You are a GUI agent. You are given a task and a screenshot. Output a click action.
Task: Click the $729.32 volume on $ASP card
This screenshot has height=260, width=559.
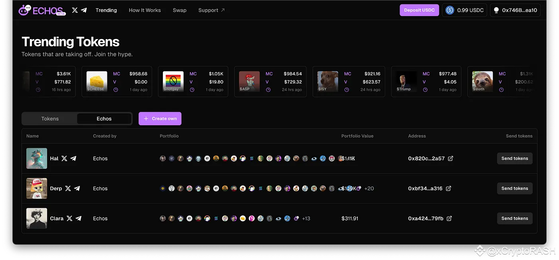(293, 82)
